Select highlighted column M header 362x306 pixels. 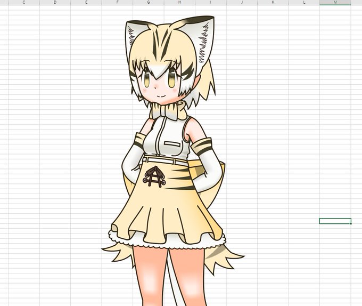click(x=335, y=2)
